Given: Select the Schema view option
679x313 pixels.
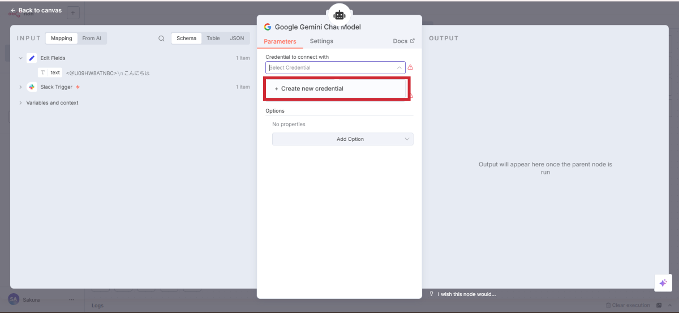Looking at the screenshot, I should 186,38.
